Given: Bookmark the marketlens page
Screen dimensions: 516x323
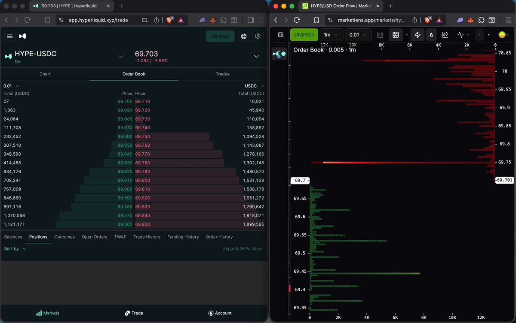Looking at the screenshot, I should click(x=316, y=20).
